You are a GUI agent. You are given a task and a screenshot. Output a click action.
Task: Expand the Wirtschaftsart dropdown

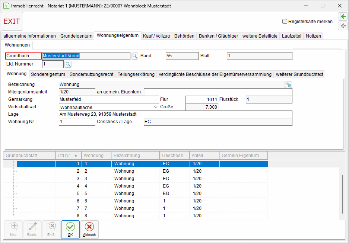(x=156, y=107)
